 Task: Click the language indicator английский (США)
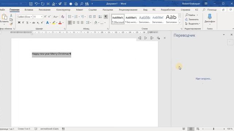tap(49, 129)
